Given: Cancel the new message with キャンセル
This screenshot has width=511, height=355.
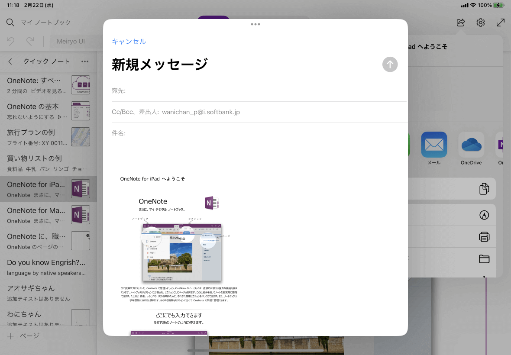Looking at the screenshot, I should click(129, 42).
